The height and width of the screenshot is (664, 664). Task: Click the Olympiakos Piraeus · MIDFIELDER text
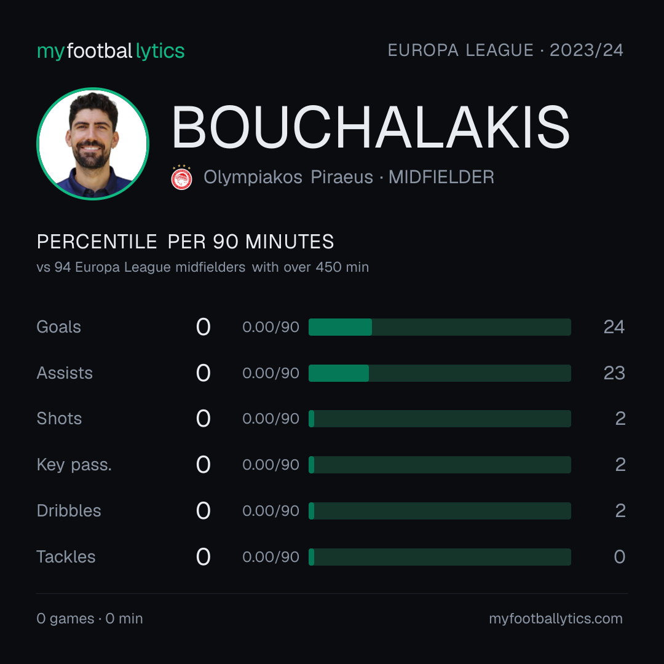349,177
